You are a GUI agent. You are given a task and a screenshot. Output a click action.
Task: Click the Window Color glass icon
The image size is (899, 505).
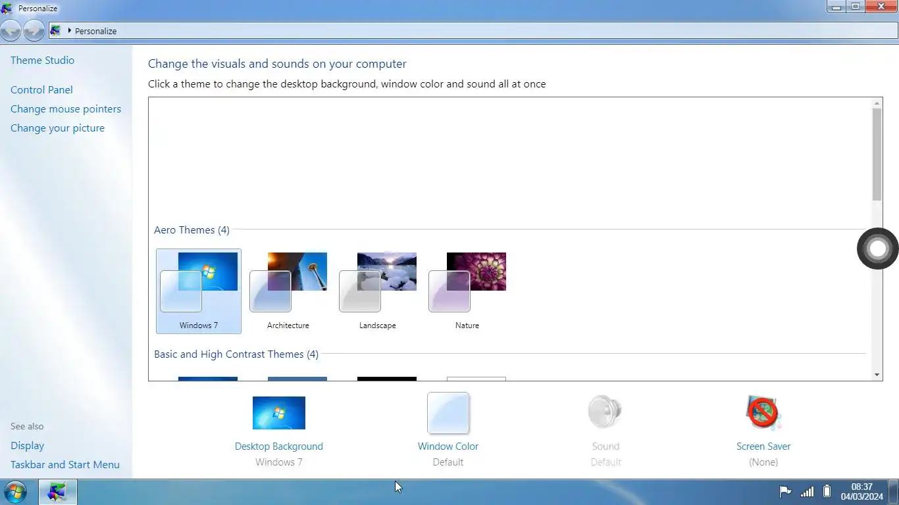pyautogui.click(x=448, y=413)
